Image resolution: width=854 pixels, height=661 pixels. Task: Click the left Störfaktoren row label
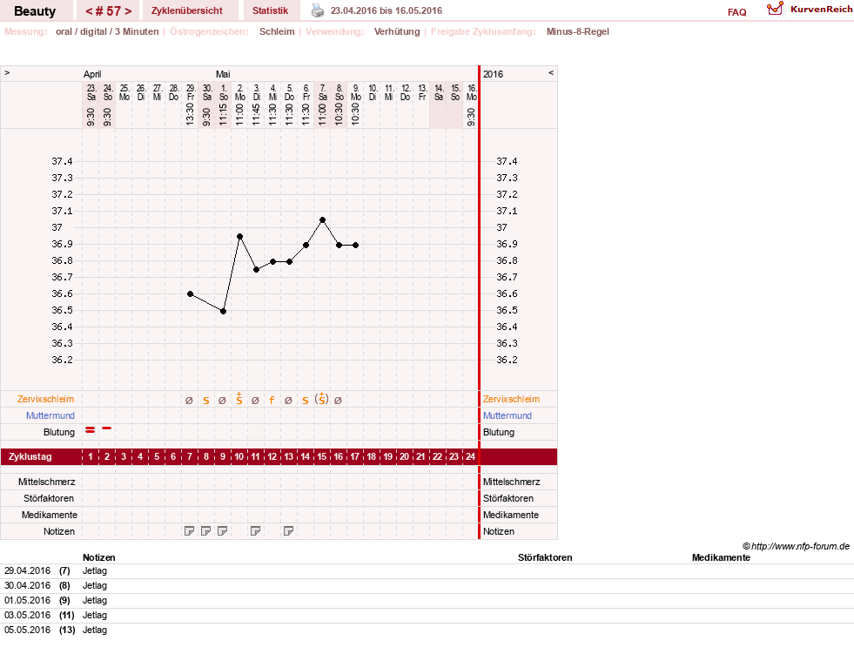pyautogui.click(x=49, y=498)
